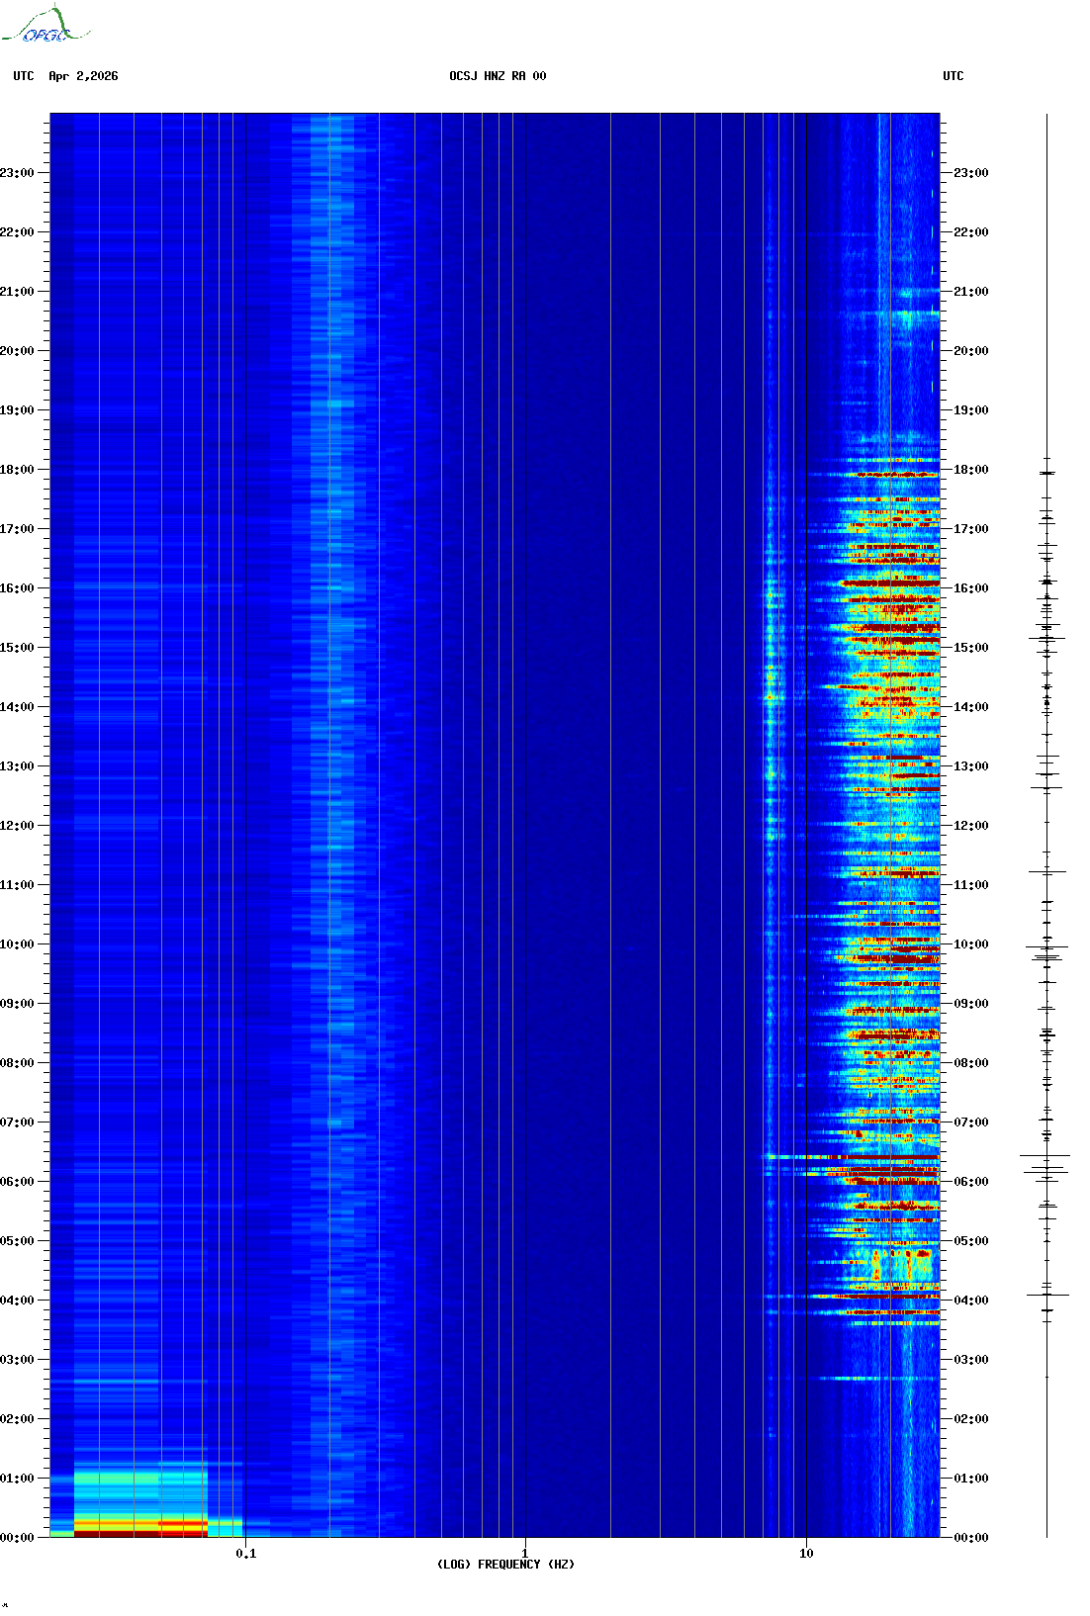Click the (LOG) FREQUENCY (HZ) axis label
Viewport: 1090px width, 1616px height.
pos(504,1564)
